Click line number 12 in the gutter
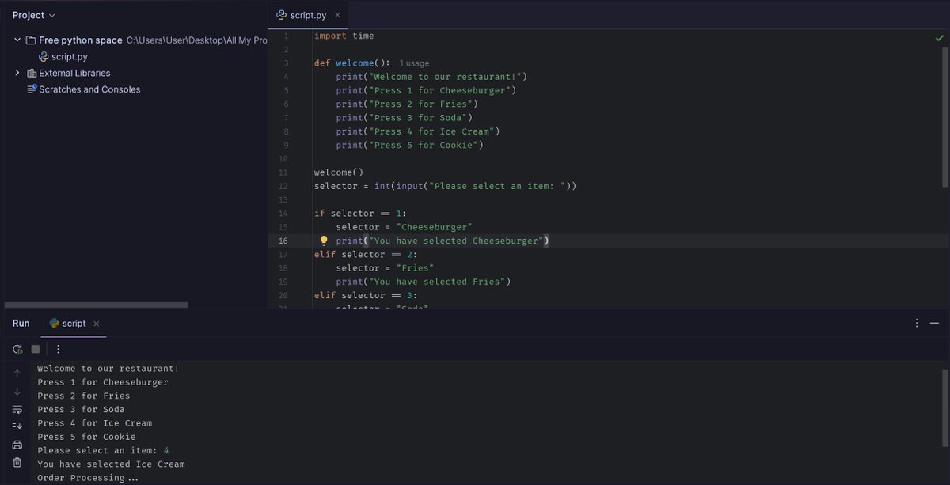This screenshot has height=485, width=950. tap(283, 186)
